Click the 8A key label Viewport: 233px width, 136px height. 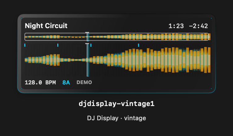click(x=66, y=83)
